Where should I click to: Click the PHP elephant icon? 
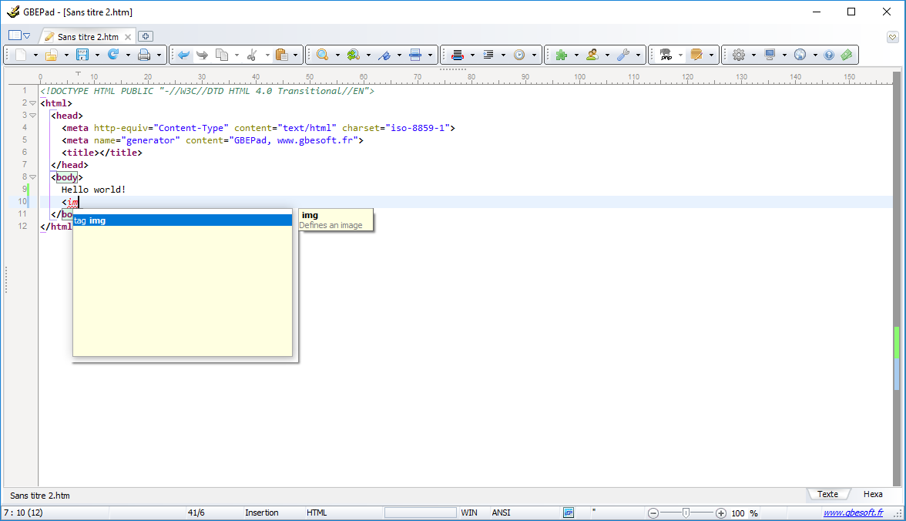666,55
